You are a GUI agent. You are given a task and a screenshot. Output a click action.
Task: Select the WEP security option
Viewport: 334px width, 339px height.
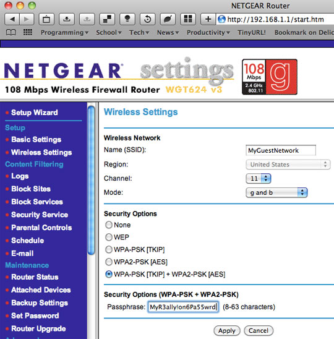click(x=108, y=237)
